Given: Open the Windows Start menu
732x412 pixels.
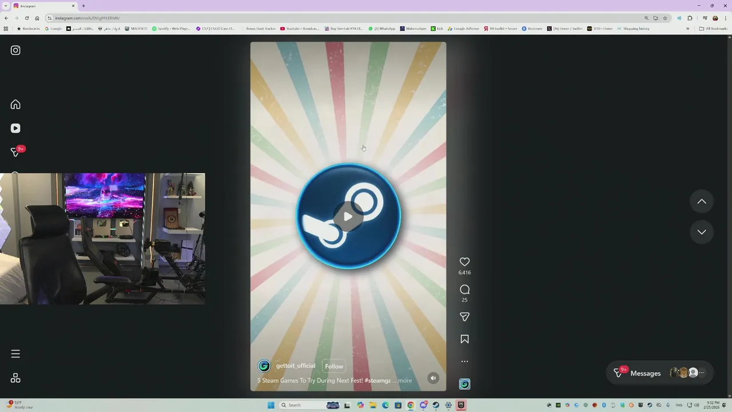Looking at the screenshot, I should [270, 405].
